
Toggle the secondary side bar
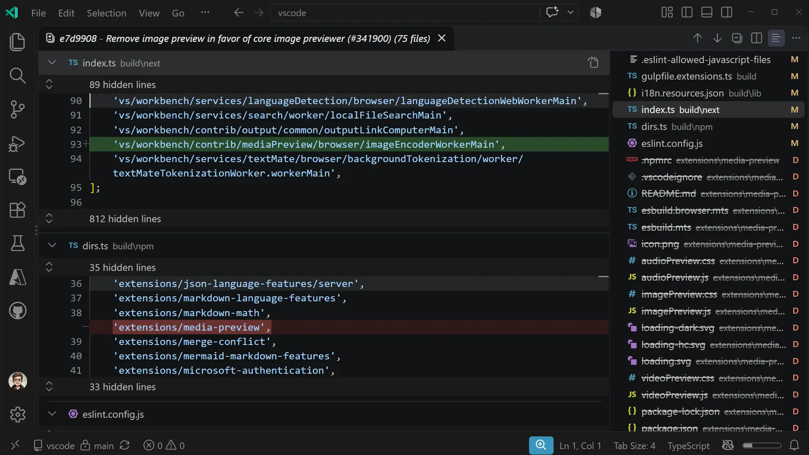click(x=727, y=12)
